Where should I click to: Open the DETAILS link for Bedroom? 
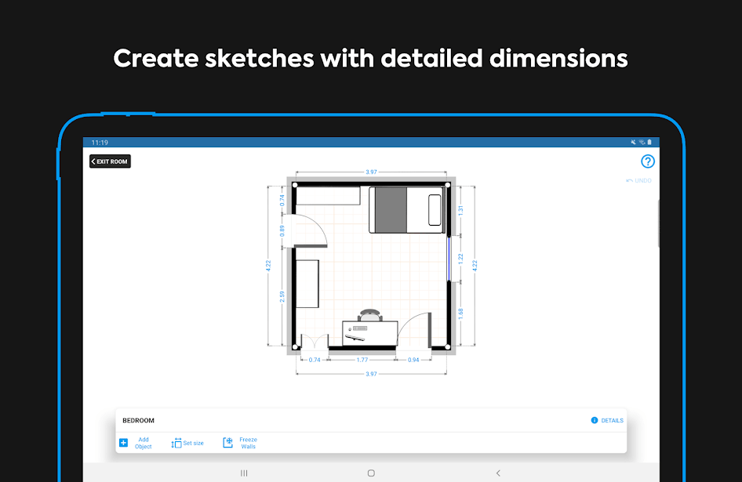tap(612, 421)
